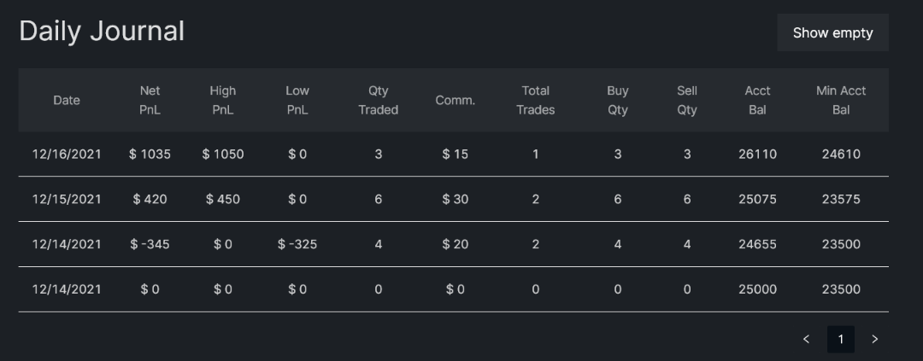Click the Show empty button
The width and height of the screenshot is (923, 361).
coord(832,33)
